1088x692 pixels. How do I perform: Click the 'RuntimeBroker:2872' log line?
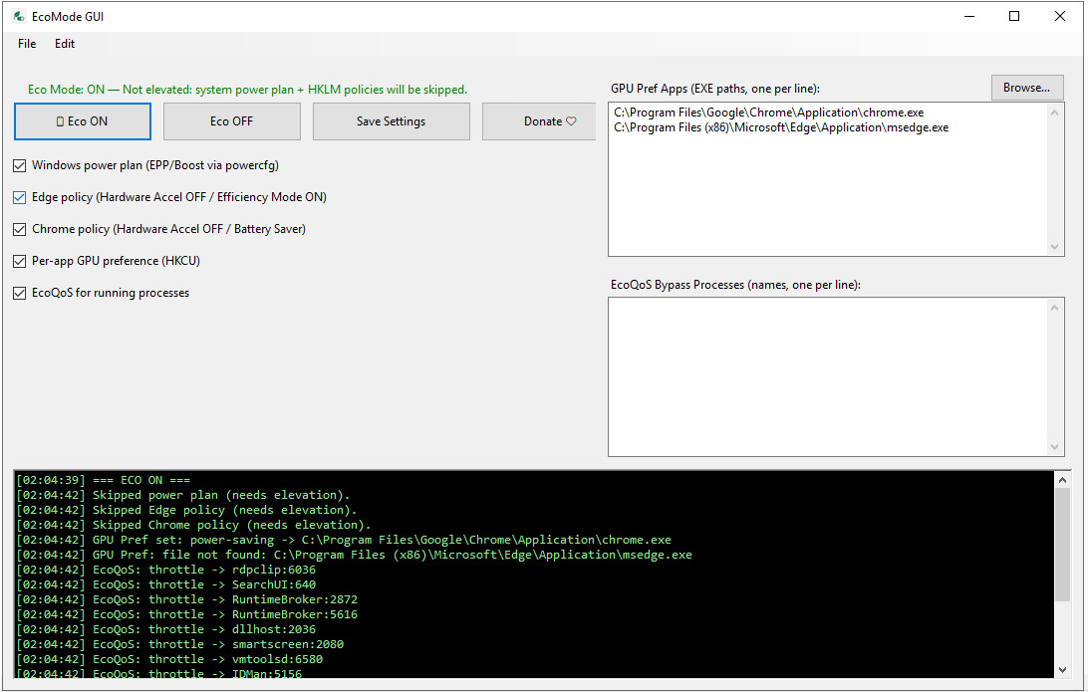point(186,599)
